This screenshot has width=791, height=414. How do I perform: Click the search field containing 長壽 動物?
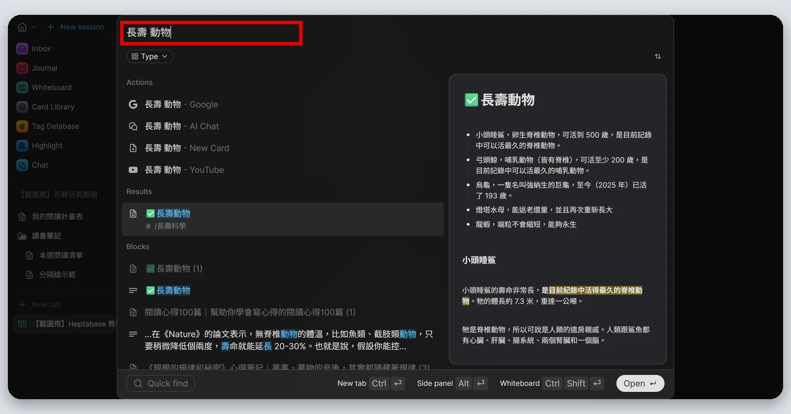point(211,33)
